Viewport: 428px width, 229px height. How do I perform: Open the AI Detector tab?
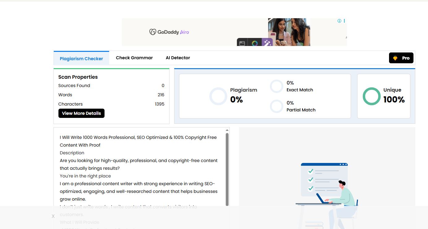point(178,57)
